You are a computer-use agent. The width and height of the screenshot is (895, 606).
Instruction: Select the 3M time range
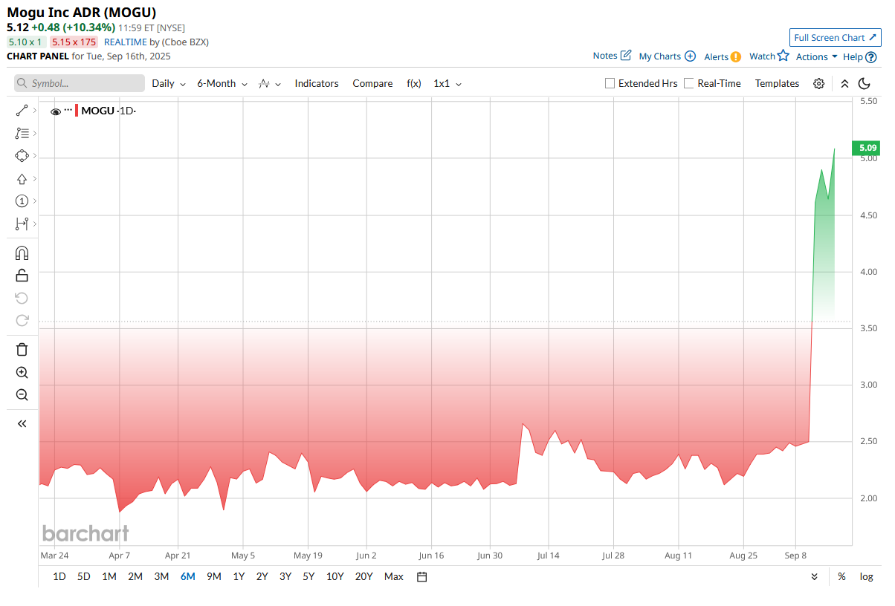click(x=161, y=576)
